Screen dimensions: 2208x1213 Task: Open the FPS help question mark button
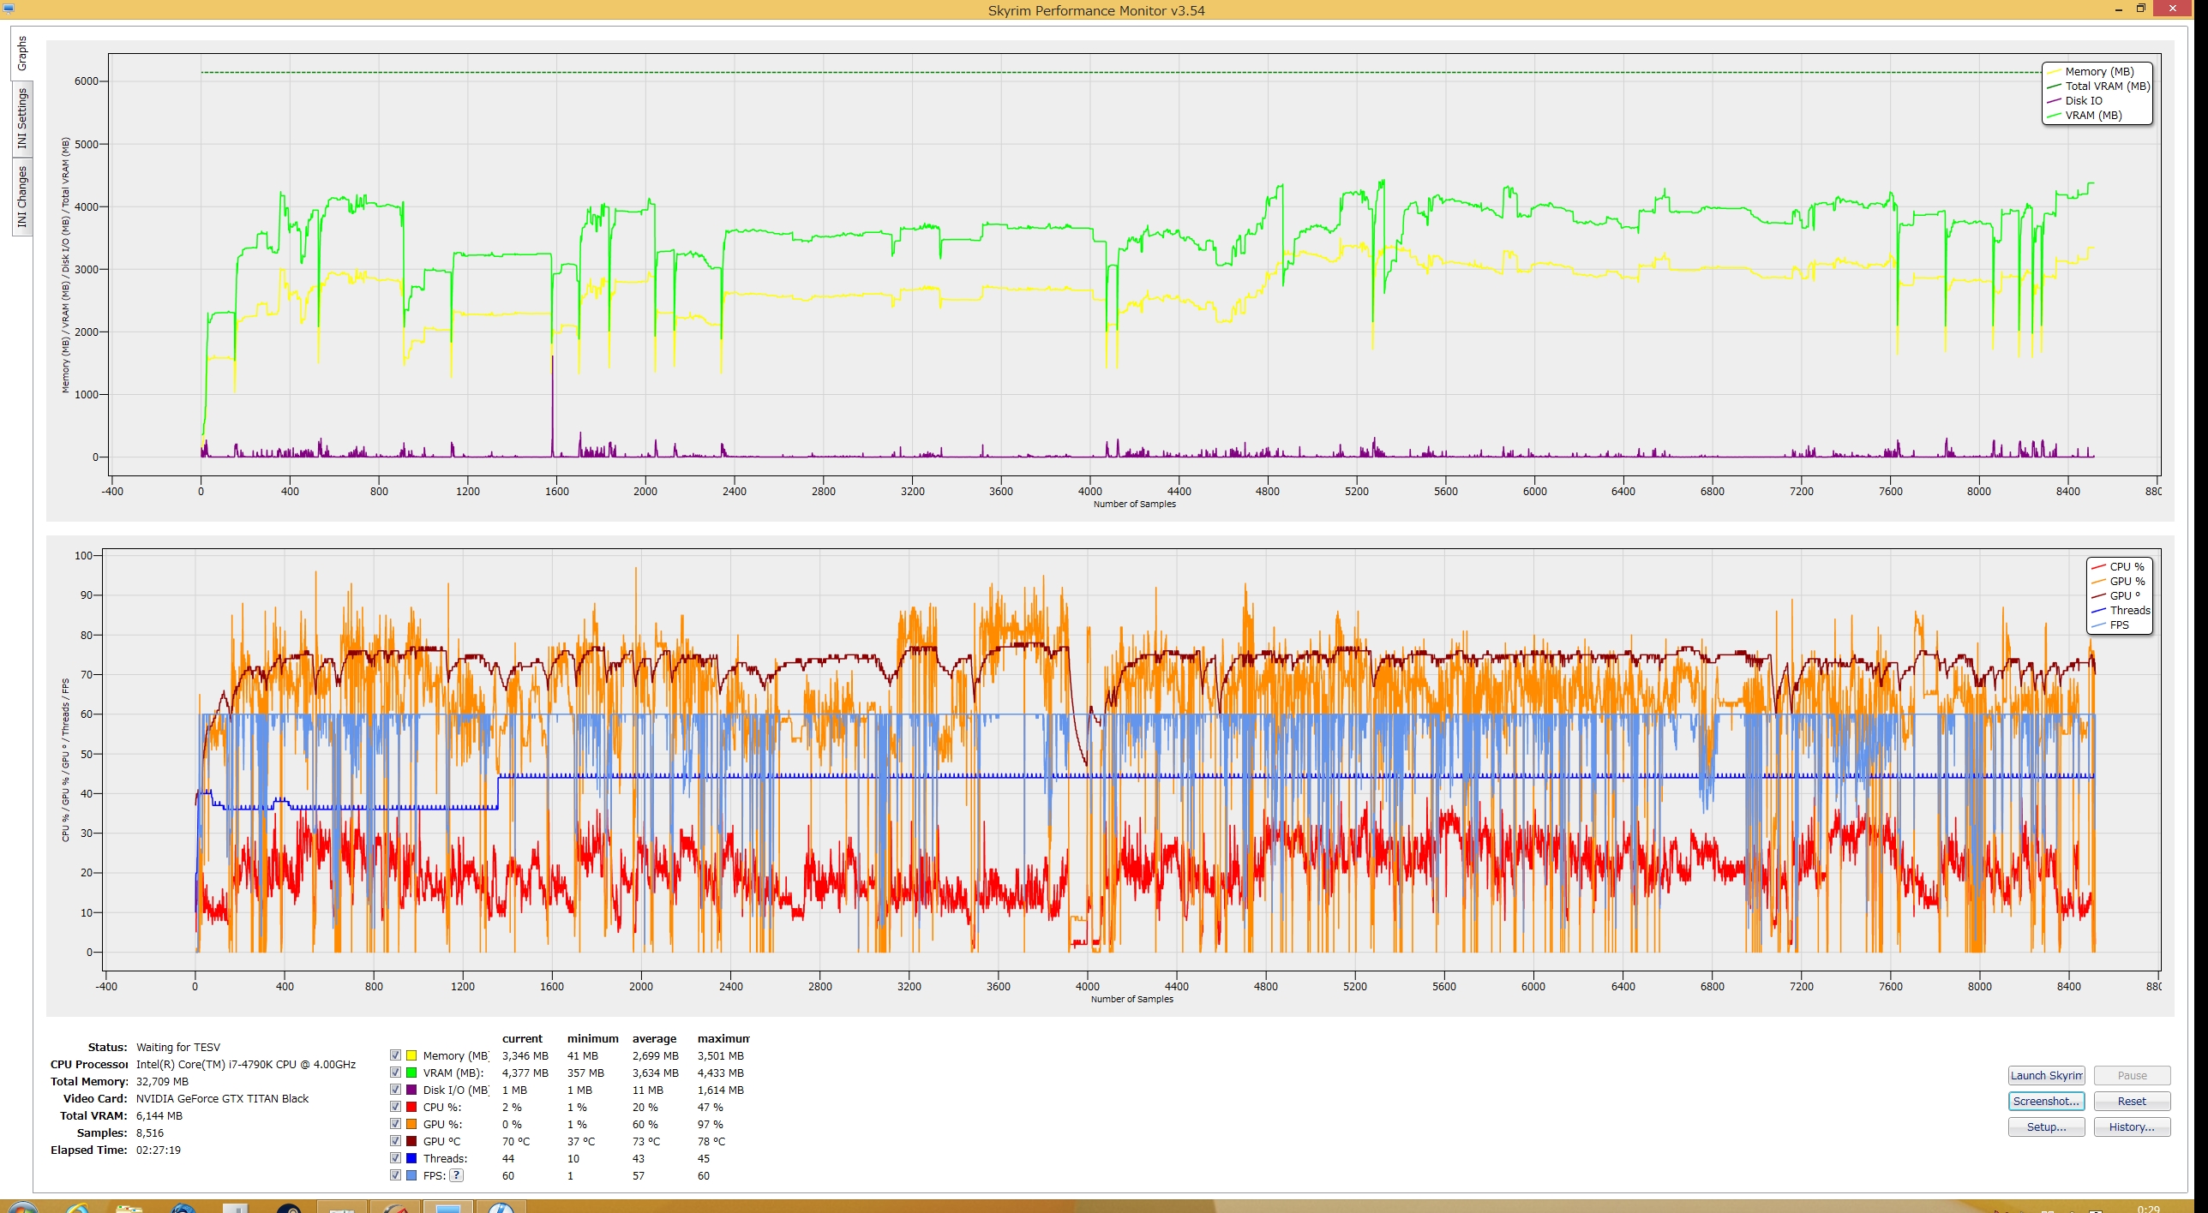pyautogui.click(x=457, y=1175)
